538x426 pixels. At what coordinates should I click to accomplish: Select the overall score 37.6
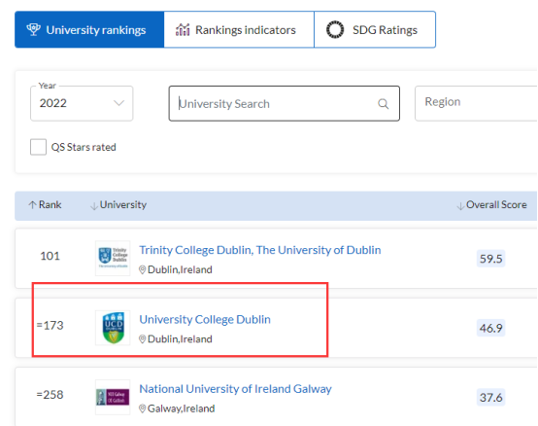click(x=491, y=398)
